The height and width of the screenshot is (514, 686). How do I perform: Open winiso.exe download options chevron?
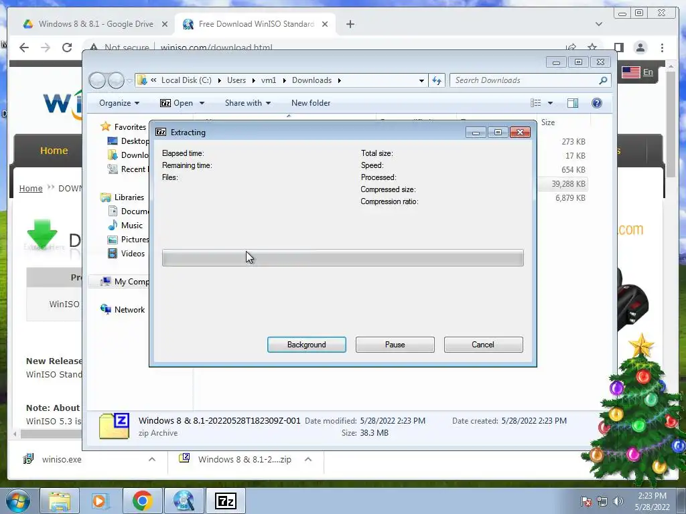tap(152, 459)
